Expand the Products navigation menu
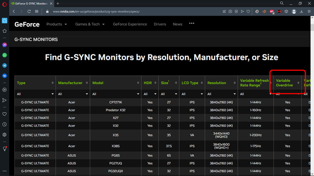 click(57, 24)
